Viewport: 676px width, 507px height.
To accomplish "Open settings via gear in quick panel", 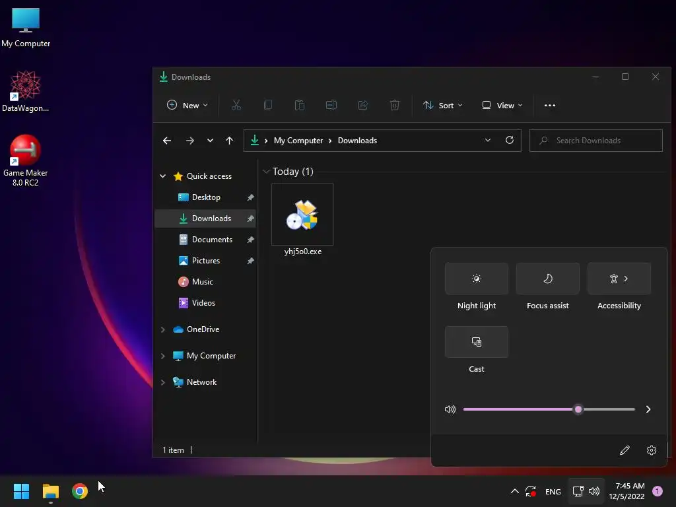I will [x=652, y=450].
